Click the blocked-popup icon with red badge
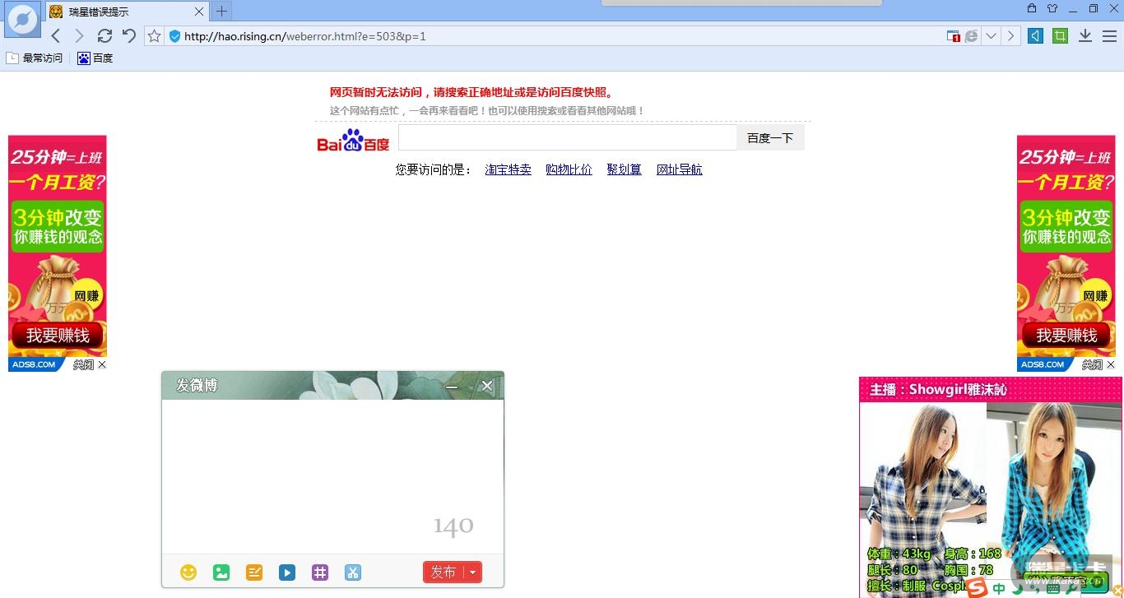This screenshot has width=1124, height=598. point(953,36)
